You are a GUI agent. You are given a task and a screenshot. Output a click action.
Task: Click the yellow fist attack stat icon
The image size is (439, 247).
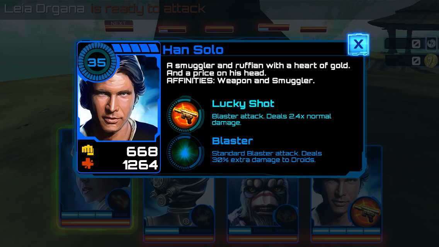click(88, 150)
